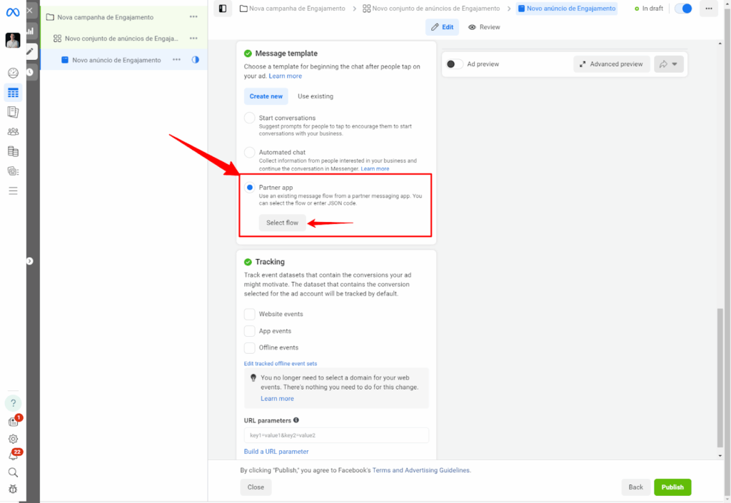This screenshot has height=503, width=731.
Task: Expand the sidebar with the arrow handle
Action: (x=30, y=261)
